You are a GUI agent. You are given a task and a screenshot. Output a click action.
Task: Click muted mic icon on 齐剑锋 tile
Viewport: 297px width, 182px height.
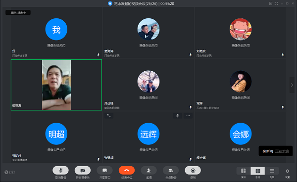point(191,107)
